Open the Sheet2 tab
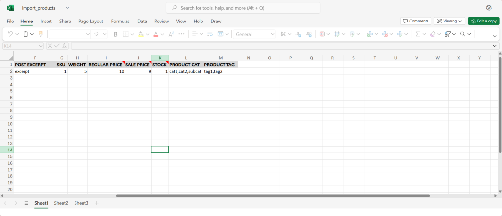Image resolution: width=502 pixels, height=216 pixels. [61, 203]
